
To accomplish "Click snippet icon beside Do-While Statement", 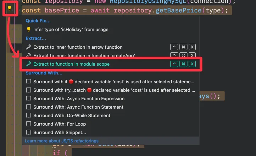I will [x=29, y=115].
